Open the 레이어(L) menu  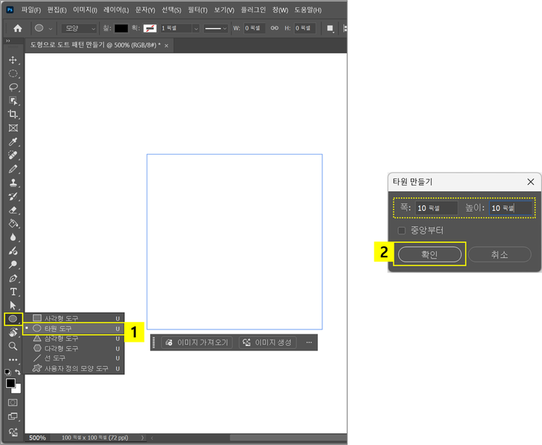[x=116, y=10]
